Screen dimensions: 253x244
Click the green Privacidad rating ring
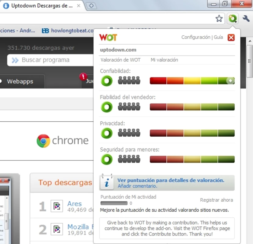(107, 133)
